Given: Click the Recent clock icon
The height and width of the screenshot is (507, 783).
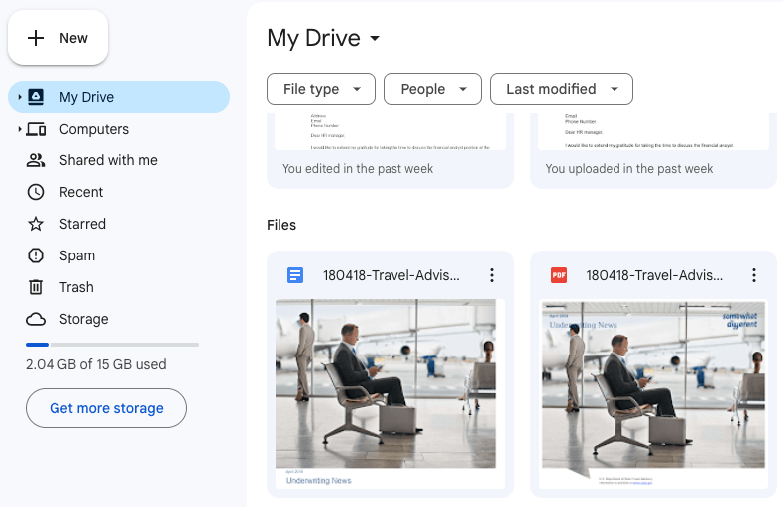Looking at the screenshot, I should point(37,192).
